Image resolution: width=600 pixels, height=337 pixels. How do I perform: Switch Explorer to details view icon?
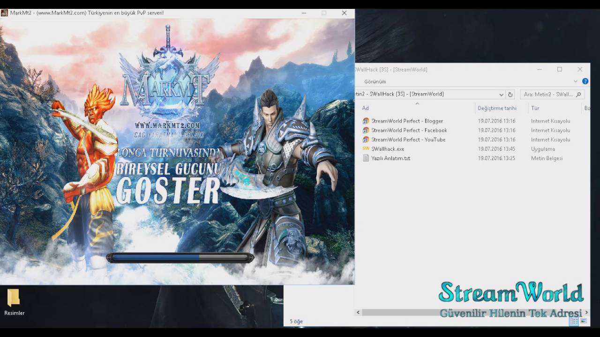tap(574, 321)
